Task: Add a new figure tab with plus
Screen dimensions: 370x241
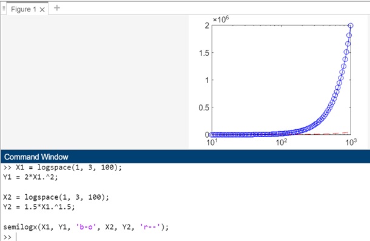Action: [57, 8]
